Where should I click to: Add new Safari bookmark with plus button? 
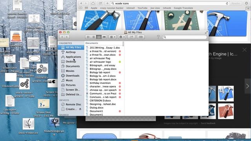[x=107, y=4]
